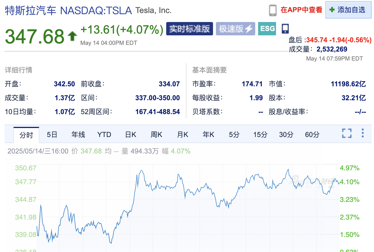Show the 年K candlestick tab
This screenshot has height=252, width=374.
pyautogui.click(x=208, y=134)
